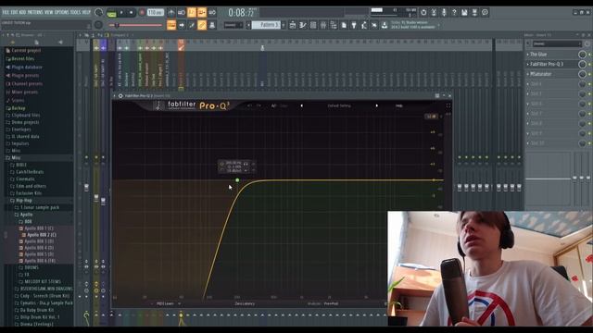593x333 pixels.
Task: Expand the Backup folder in browser
Action: (19, 108)
